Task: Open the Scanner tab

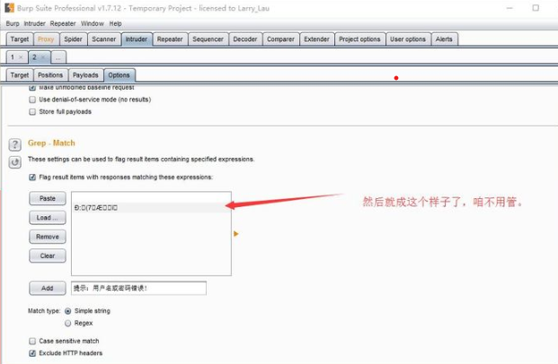Action: 104,39
